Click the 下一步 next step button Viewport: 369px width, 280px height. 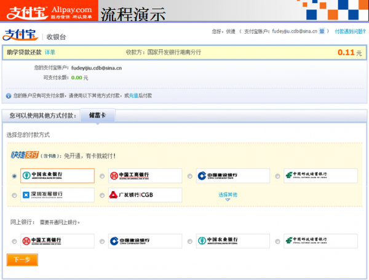(22, 260)
